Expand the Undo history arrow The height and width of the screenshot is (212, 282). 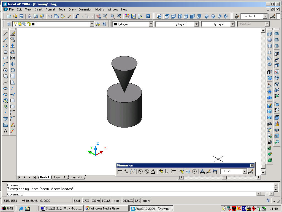[x=82, y=16]
